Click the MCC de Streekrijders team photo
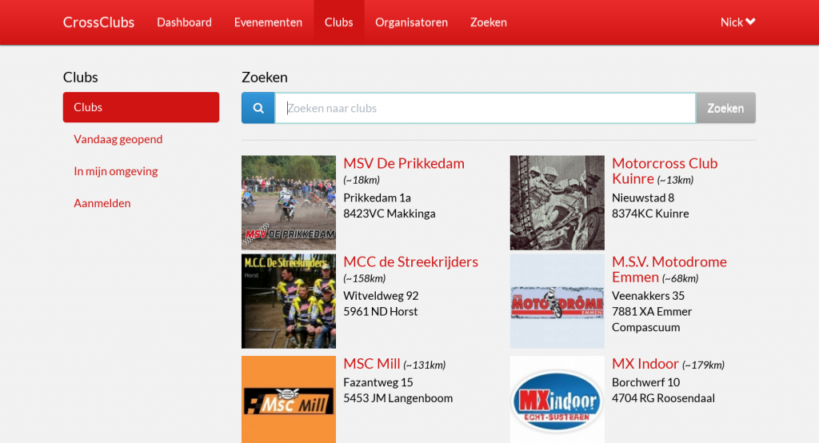 pos(288,301)
